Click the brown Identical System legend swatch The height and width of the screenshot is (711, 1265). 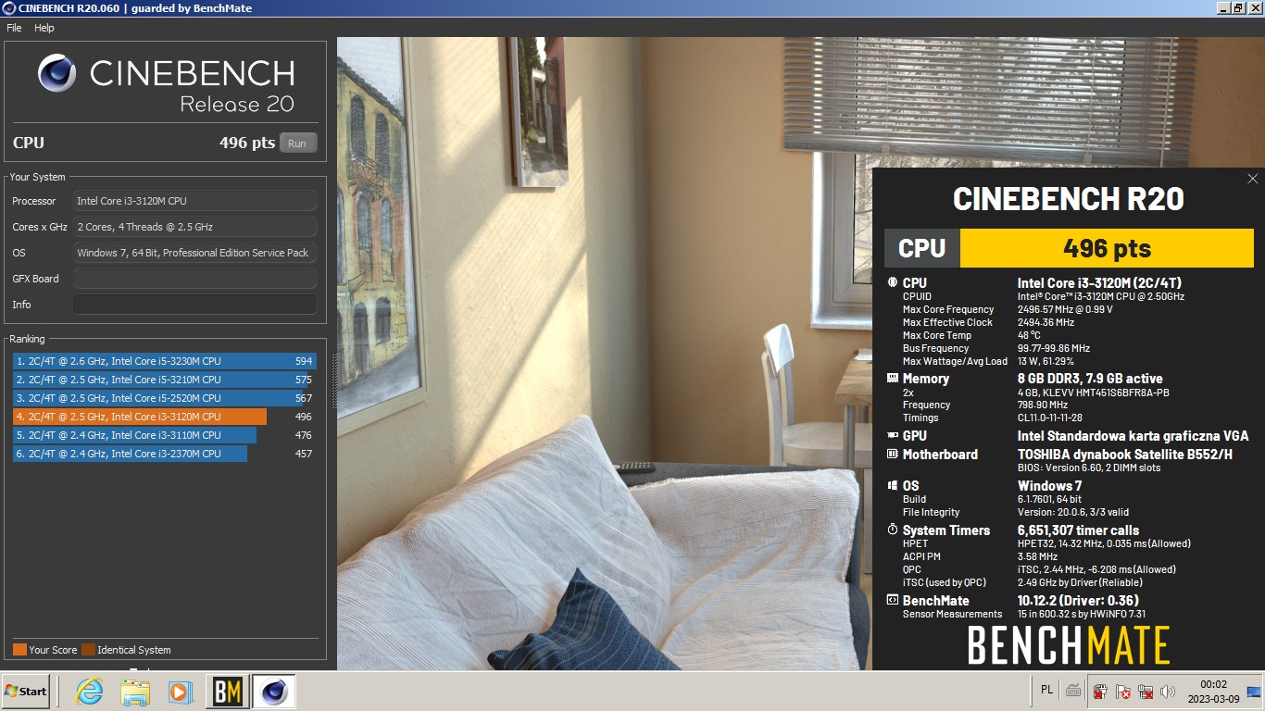click(88, 650)
